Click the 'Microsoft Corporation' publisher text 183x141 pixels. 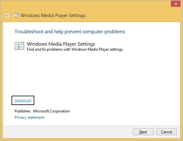[51, 111]
